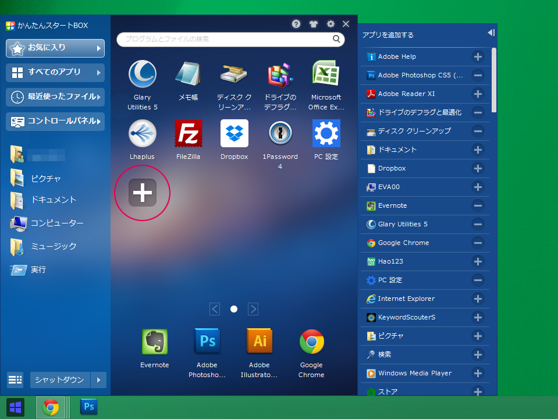Click the シャットダウン button
The width and height of the screenshot is (558, 419).
[x=60, y=380]
